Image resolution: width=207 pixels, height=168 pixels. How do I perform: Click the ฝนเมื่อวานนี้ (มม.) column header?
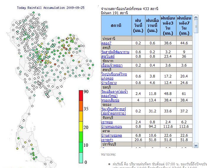click(153, 25)
